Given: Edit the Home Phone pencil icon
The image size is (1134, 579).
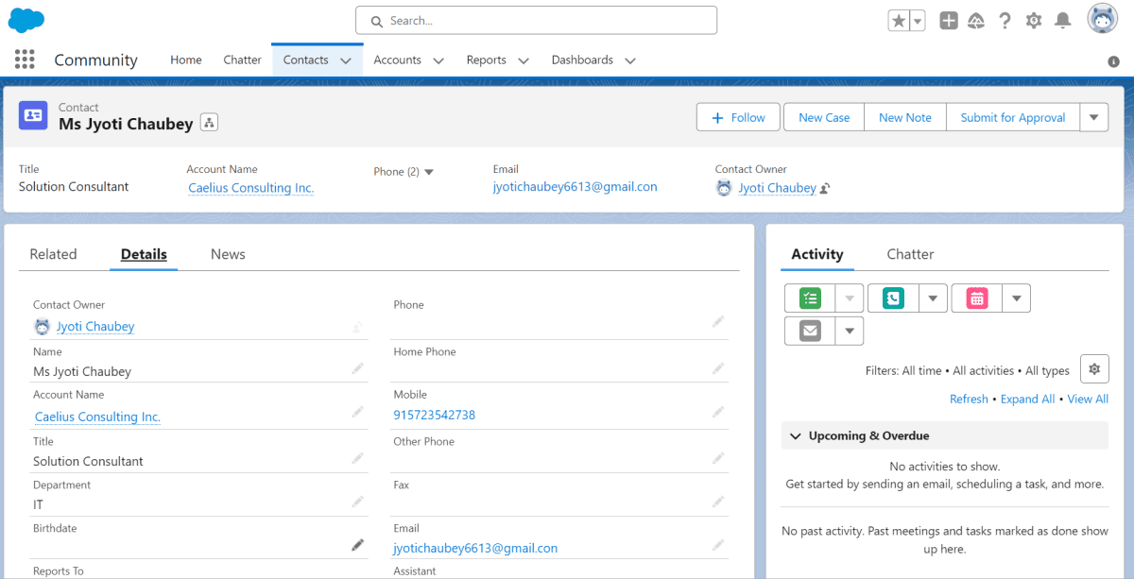Looking at the screenshot, I should coord(718,368).
